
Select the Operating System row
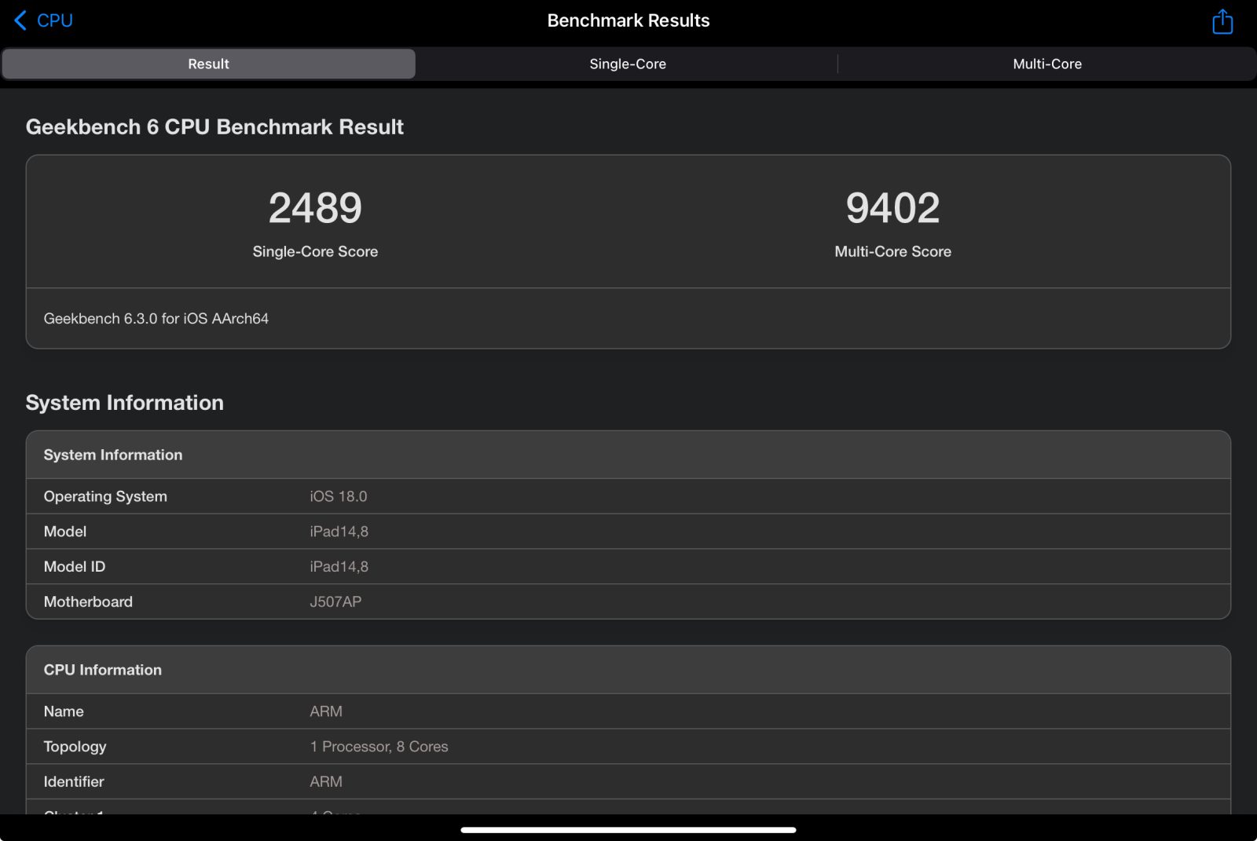click(628, 496)
